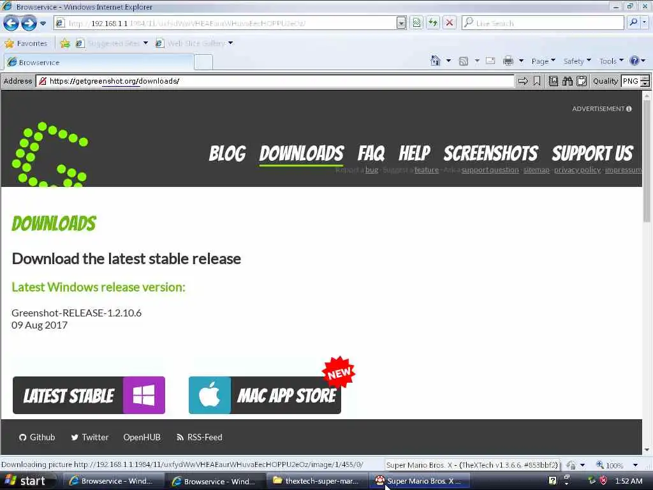Expand the Home button dropdown arrow
Screen dimensions: 653x490
tap(448, 61)
